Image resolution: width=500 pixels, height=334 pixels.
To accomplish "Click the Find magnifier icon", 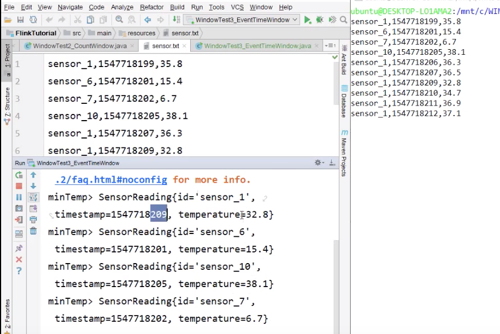I will 119,20.
